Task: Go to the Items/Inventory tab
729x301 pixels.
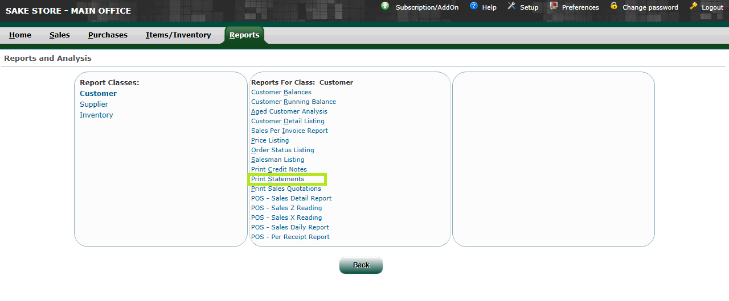Action: [x=178, y=35]
